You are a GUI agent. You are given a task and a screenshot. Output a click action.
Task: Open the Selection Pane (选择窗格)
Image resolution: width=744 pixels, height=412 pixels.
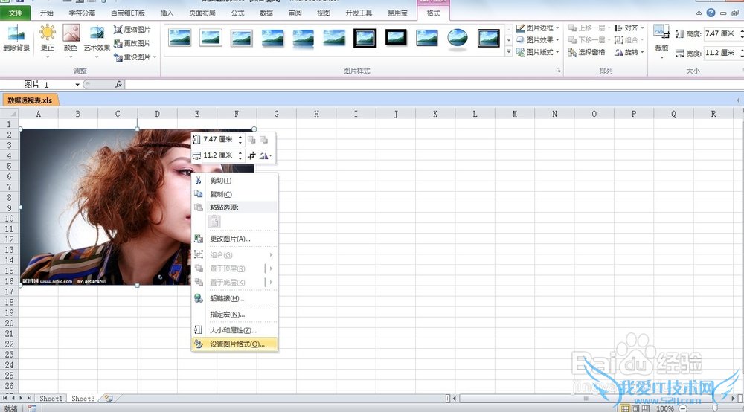[x=586, y=51]
